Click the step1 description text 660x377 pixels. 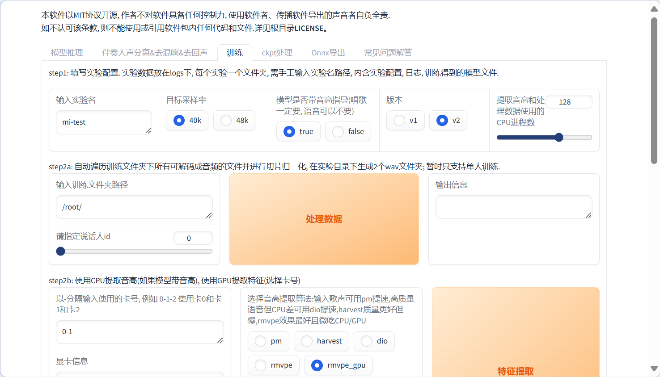click(x=274, y=73)
